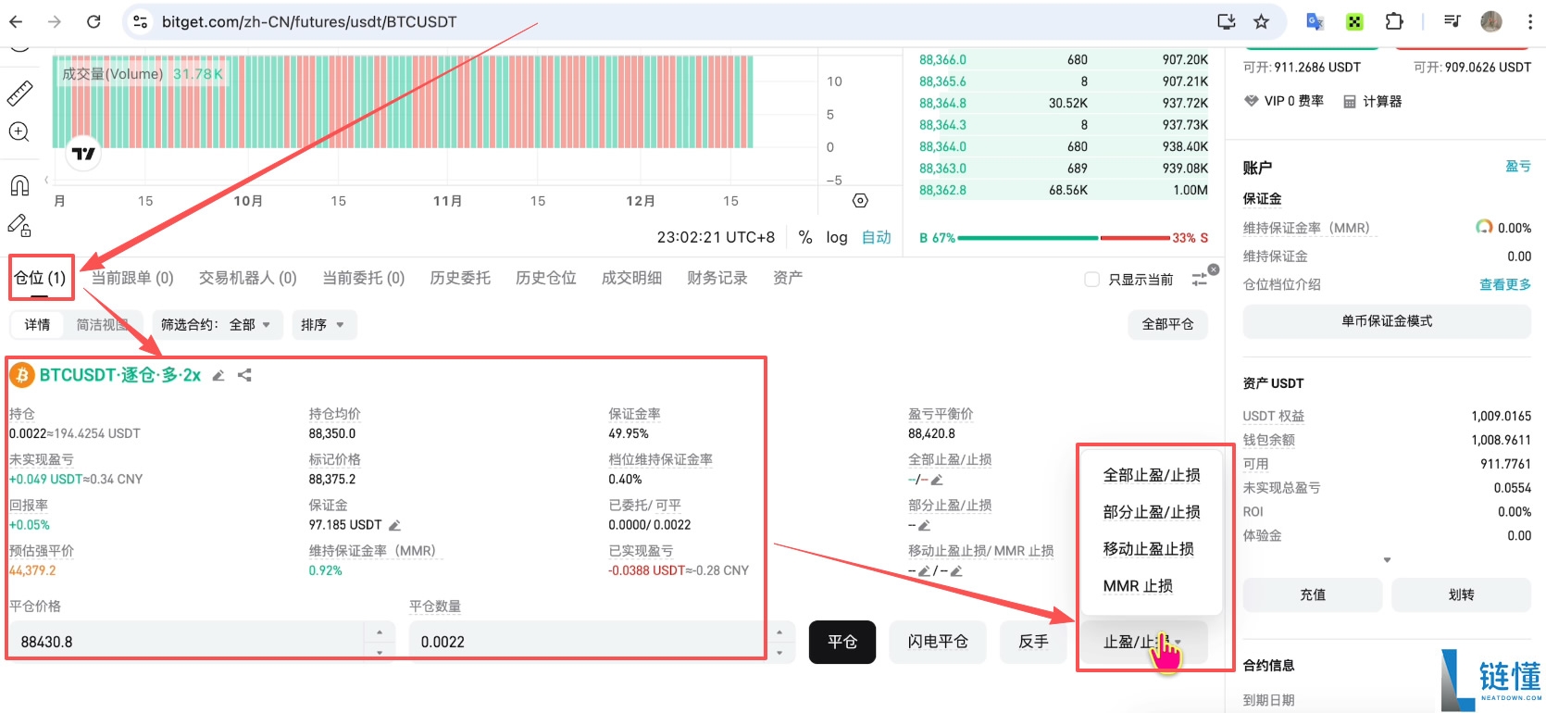Open the 查看更多 link
The image size is (1546, 713).
point(1505,285)
